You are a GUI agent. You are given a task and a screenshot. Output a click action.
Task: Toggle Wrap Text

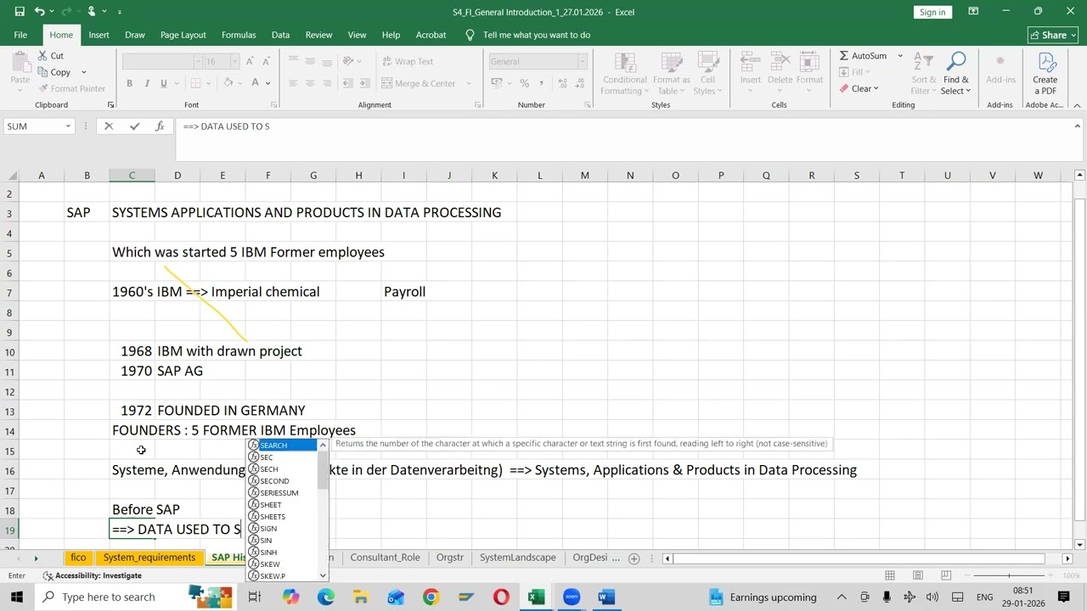pos(407,61)
